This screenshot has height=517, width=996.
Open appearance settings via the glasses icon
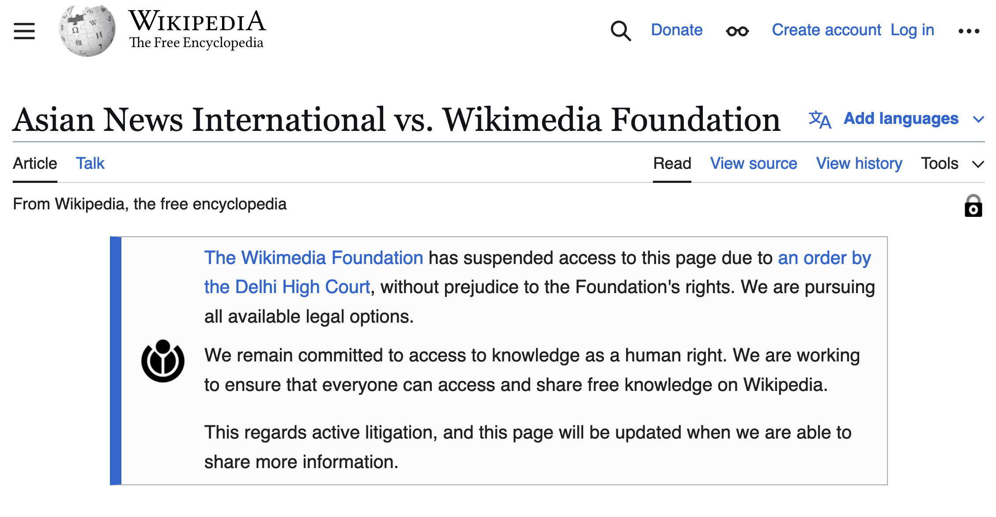point(736,31)
